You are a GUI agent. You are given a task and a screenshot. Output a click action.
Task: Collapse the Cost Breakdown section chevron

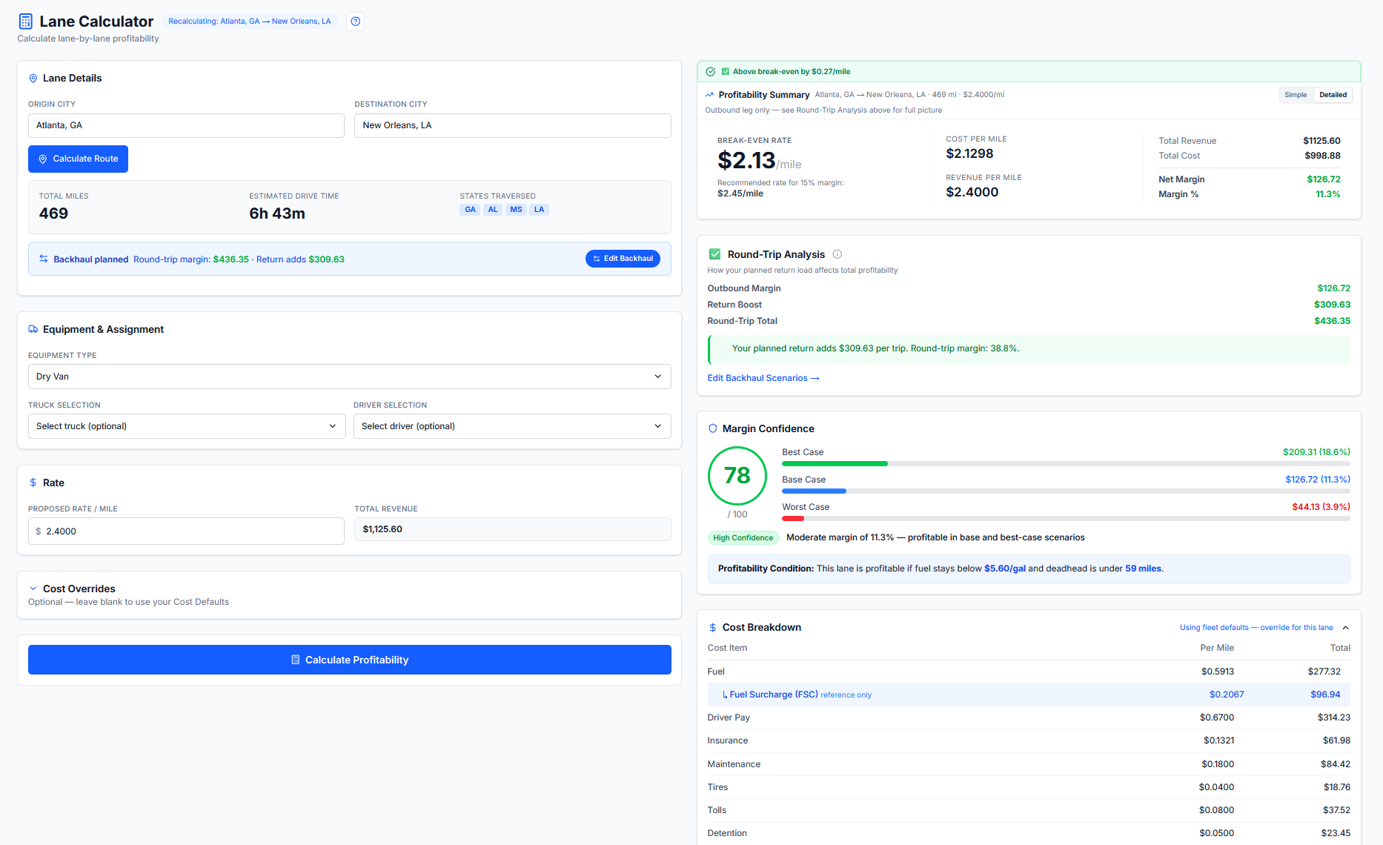coord(1346,628)
